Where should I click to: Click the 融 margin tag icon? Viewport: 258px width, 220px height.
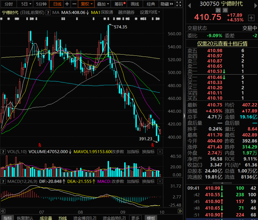(x=218, y=10)
